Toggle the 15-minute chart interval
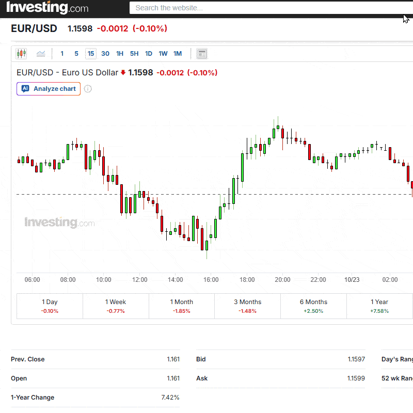The width and height of the screenshot is (413, 413). click(91, 54)
